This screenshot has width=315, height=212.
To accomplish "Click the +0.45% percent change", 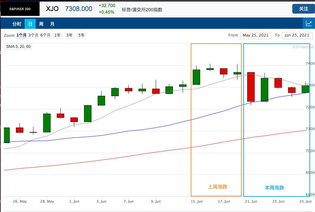I will point(106,12).
